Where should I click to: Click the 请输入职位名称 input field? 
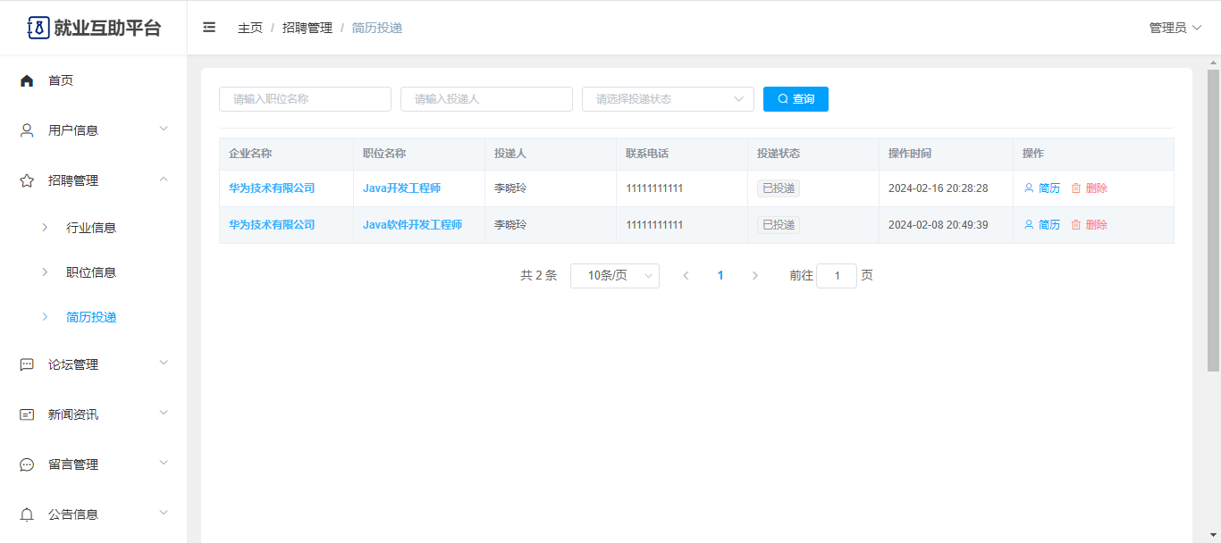305,99
